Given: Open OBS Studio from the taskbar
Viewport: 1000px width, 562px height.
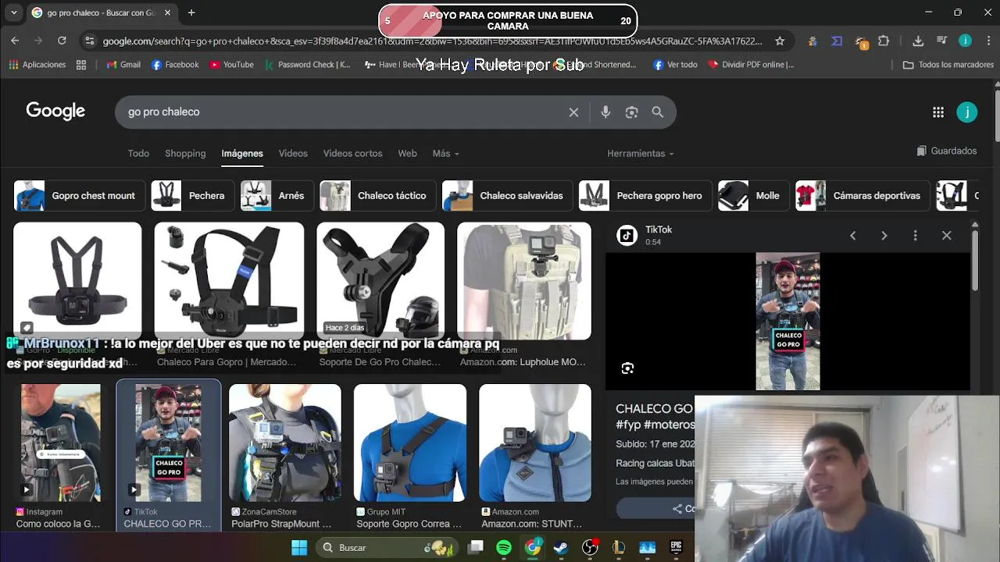Looking at the screenshot, I should tap(590, 548).
